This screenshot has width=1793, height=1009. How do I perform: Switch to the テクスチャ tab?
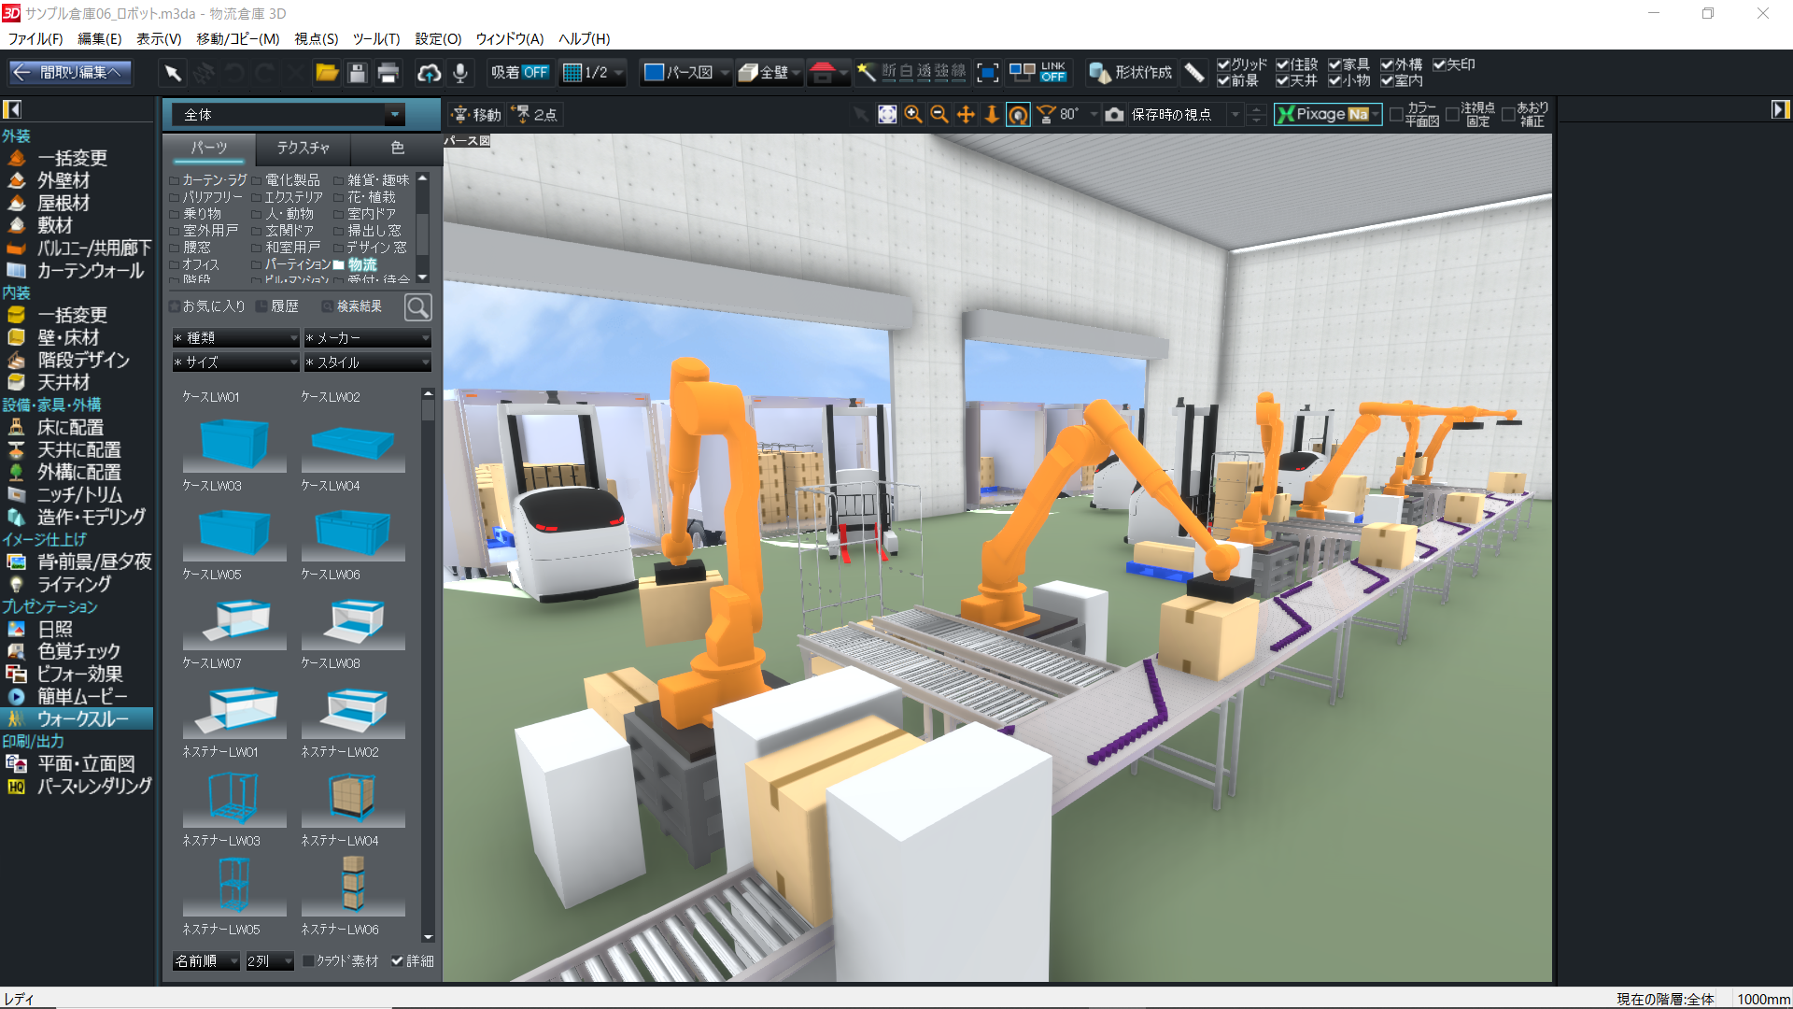(x=303, y=148)
